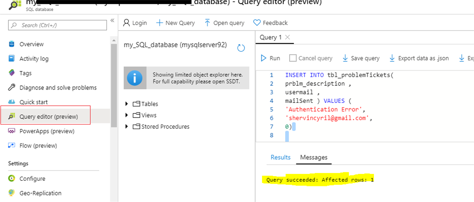Click the Configure icon under Settings
This screenshot has width=474, height=202.
[x=12, y=178]
